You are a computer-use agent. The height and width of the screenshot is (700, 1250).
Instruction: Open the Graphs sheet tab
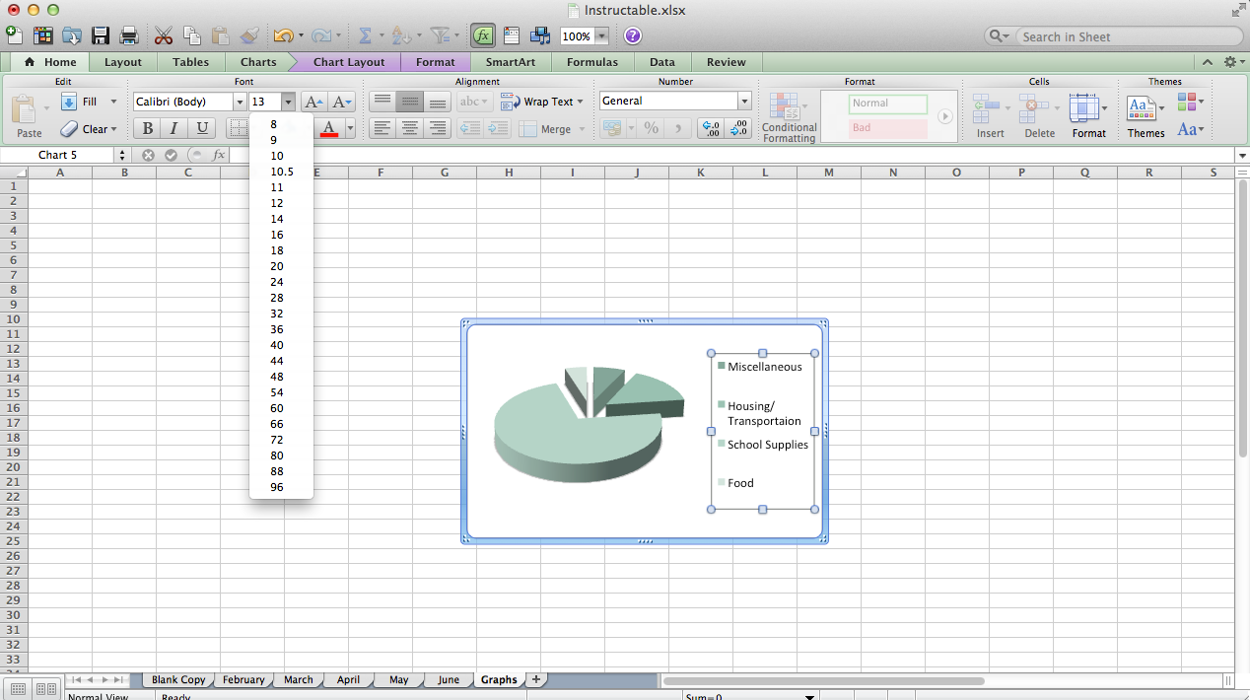click(499, 679)
